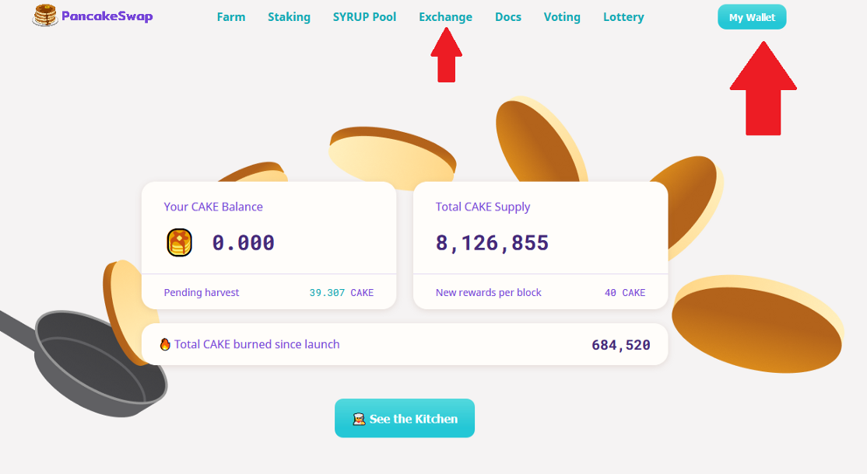Viewport: 867px width, 474px height.
Task: Go to the Staking section
Action: pyautogui.click(x=290, y=17)
